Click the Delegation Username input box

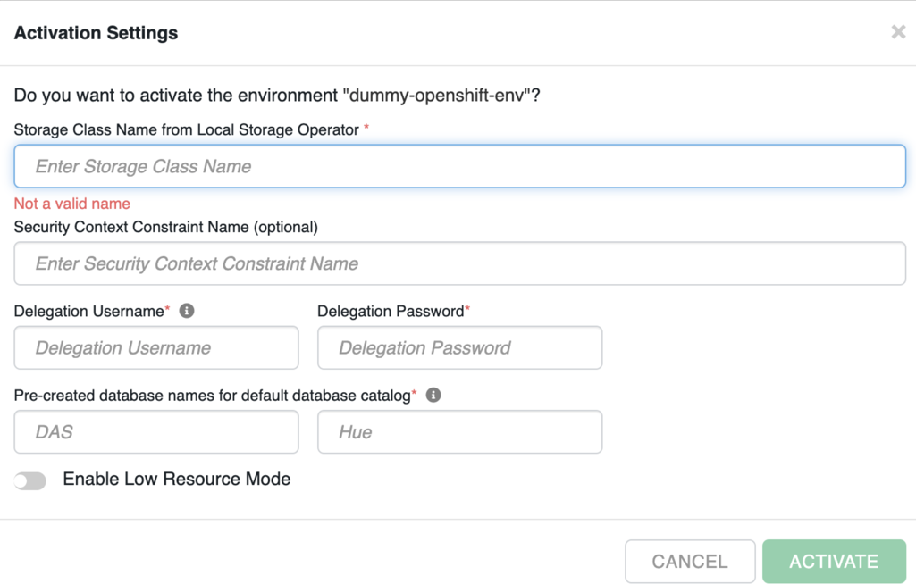pos(155,347)
